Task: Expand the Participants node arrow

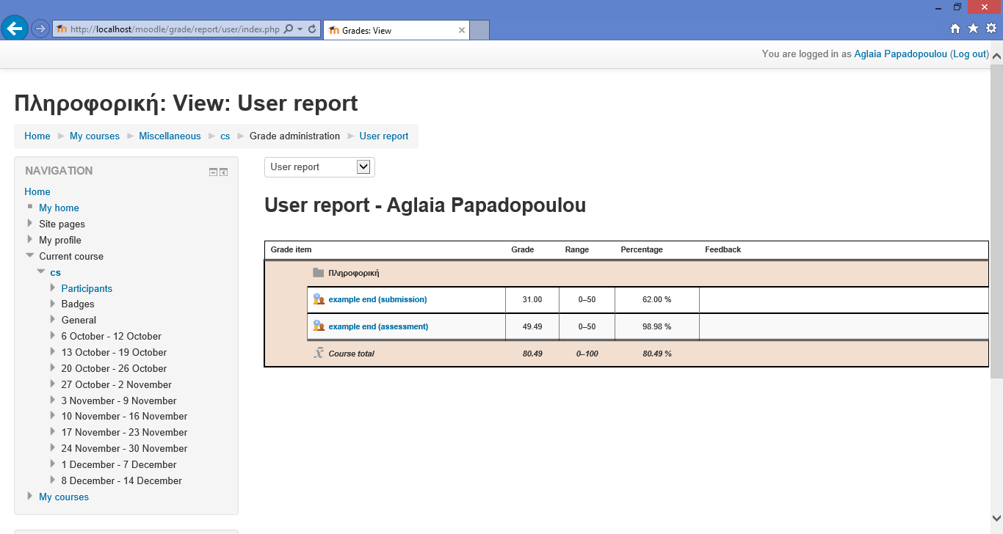Action: pos(53,288)
